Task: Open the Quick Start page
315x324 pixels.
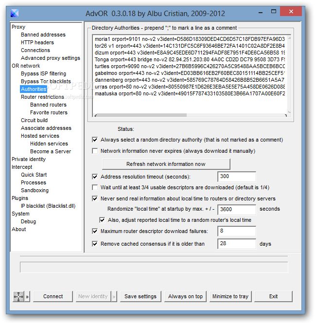Action: coord(34,175)
